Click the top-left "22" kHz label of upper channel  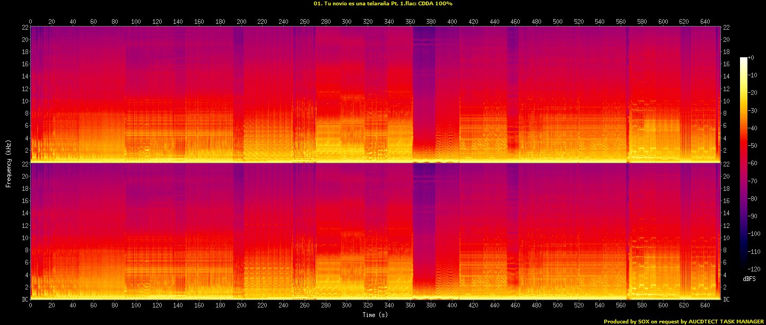pyautogui.click(x=24, y=27)
